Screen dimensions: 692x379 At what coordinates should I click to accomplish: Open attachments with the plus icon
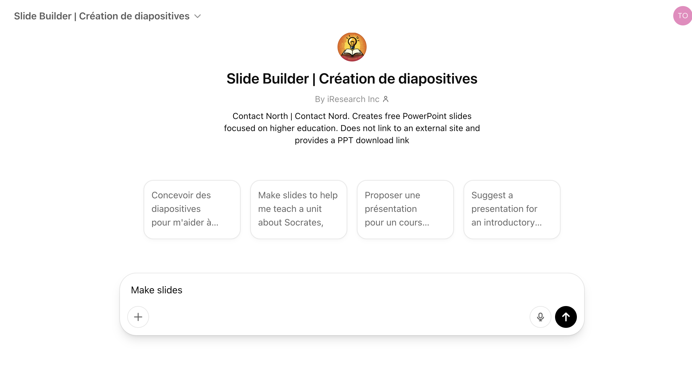coord(138,317)
